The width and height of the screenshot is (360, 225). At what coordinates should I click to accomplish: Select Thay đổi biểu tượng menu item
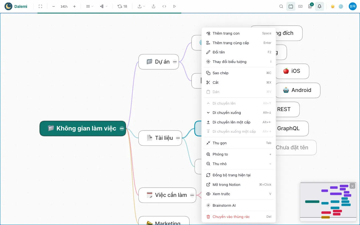pyautogui.click(x=239, y=62)
